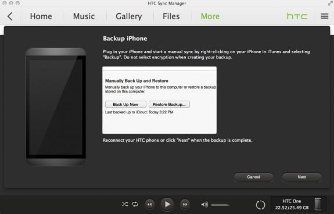
Task: Play the music
Action: pyautogui.click(x=167, y=204)
